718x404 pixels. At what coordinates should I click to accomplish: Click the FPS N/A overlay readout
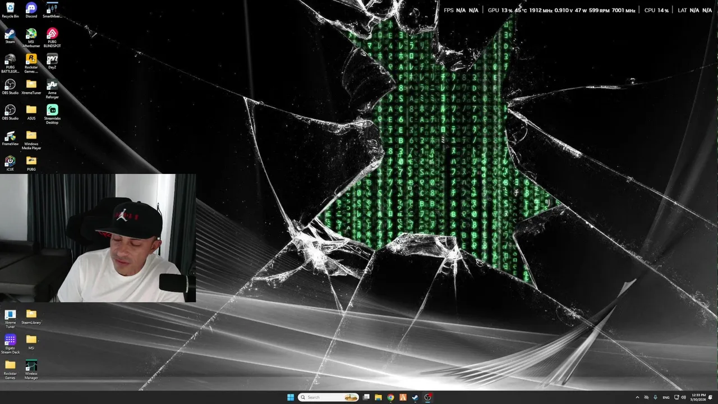coord(461,10)
